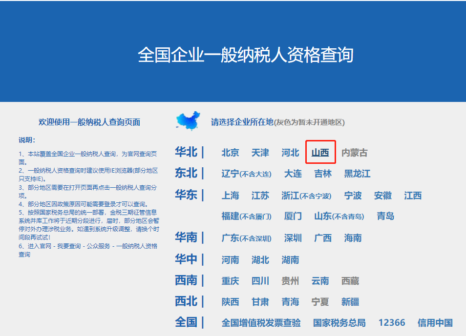Select 吉林 province
The width and height of the screenshot is (466, 336).
pyautogui.click(x=323, y=174)
